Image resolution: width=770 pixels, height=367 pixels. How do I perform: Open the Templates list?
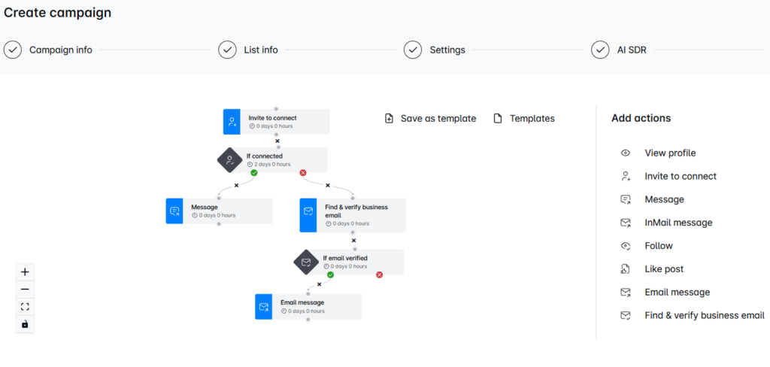(524, 118)
